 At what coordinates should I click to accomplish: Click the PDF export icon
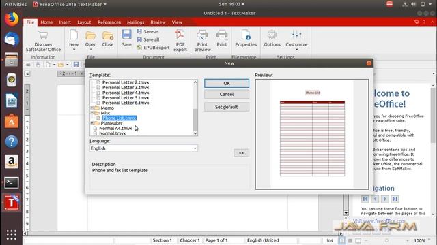pyautogui.click(x=180, y=35)
